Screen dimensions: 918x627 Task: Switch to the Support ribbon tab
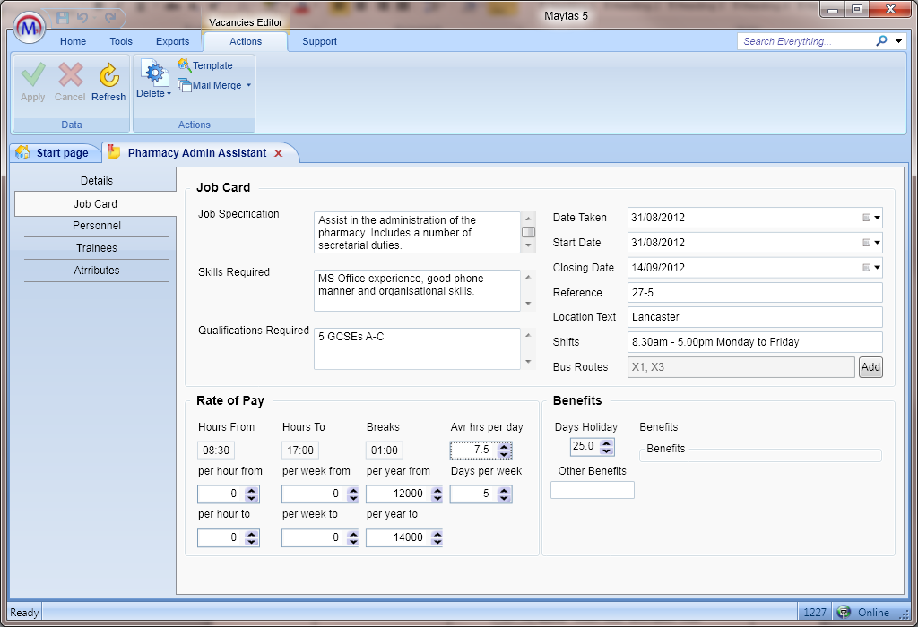[x=319, y=41]
